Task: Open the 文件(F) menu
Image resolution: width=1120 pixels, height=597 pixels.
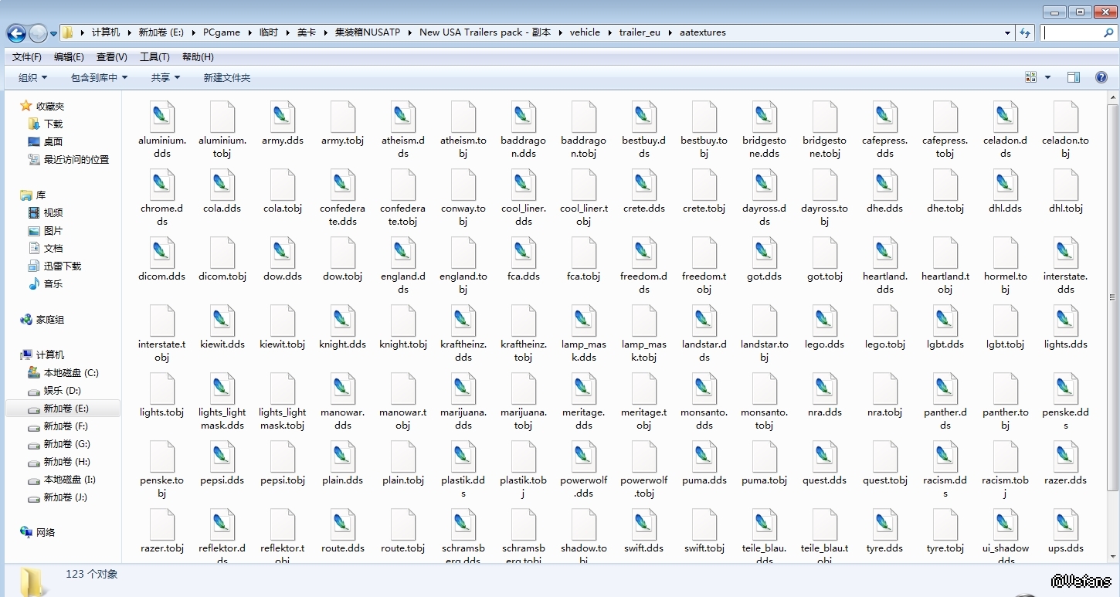Action: click(27, 57)
